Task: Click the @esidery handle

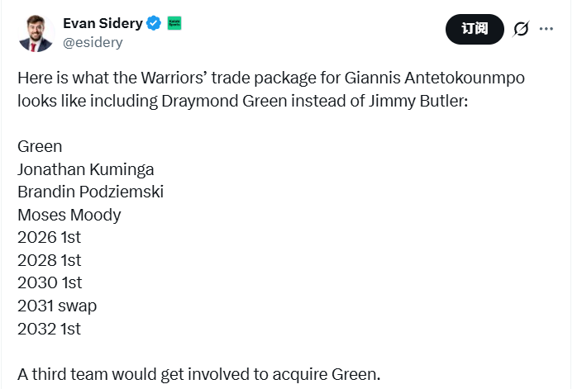Action: pos(93,42)
